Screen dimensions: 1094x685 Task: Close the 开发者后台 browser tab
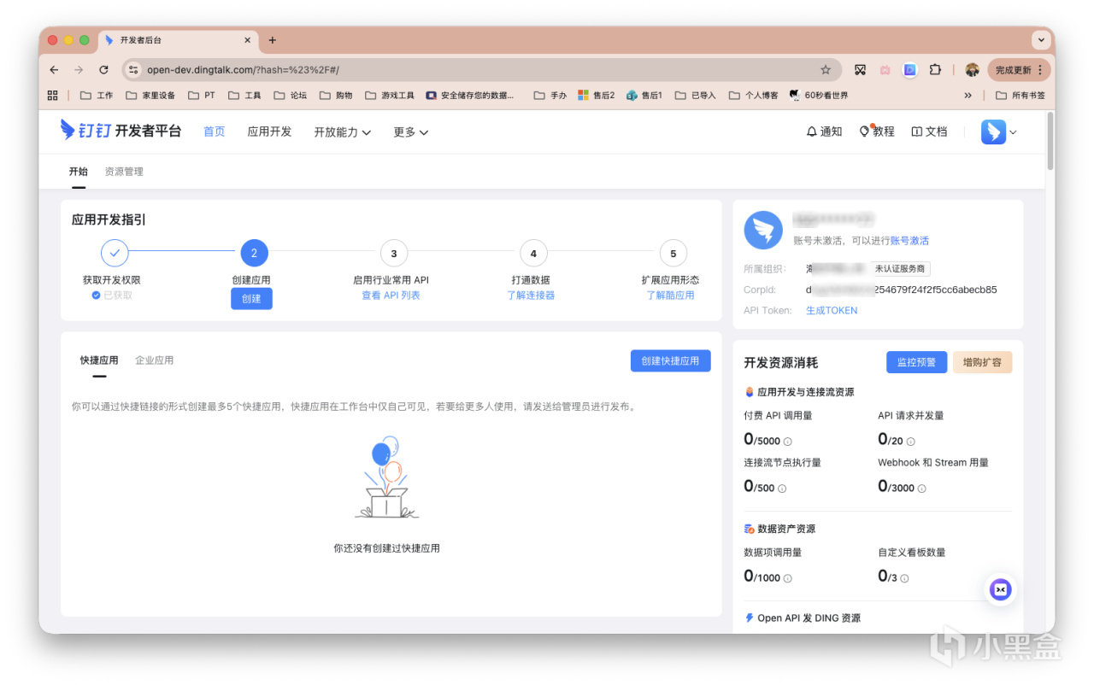coord(248,40)
